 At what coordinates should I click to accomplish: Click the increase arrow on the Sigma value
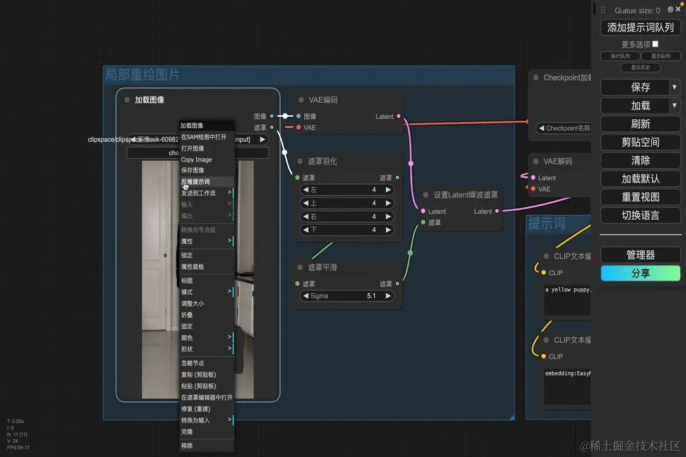tap(388, 296)
